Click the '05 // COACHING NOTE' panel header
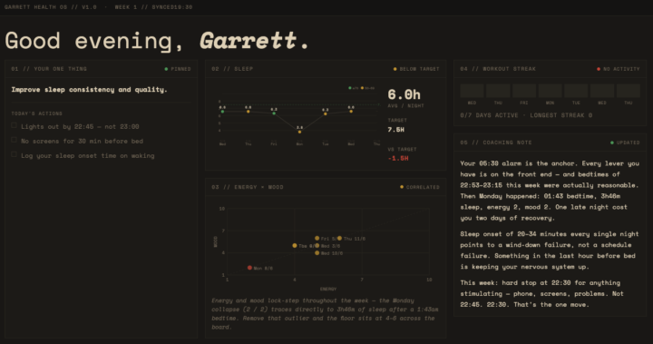The image size is (653, 344). click(495, 143)
